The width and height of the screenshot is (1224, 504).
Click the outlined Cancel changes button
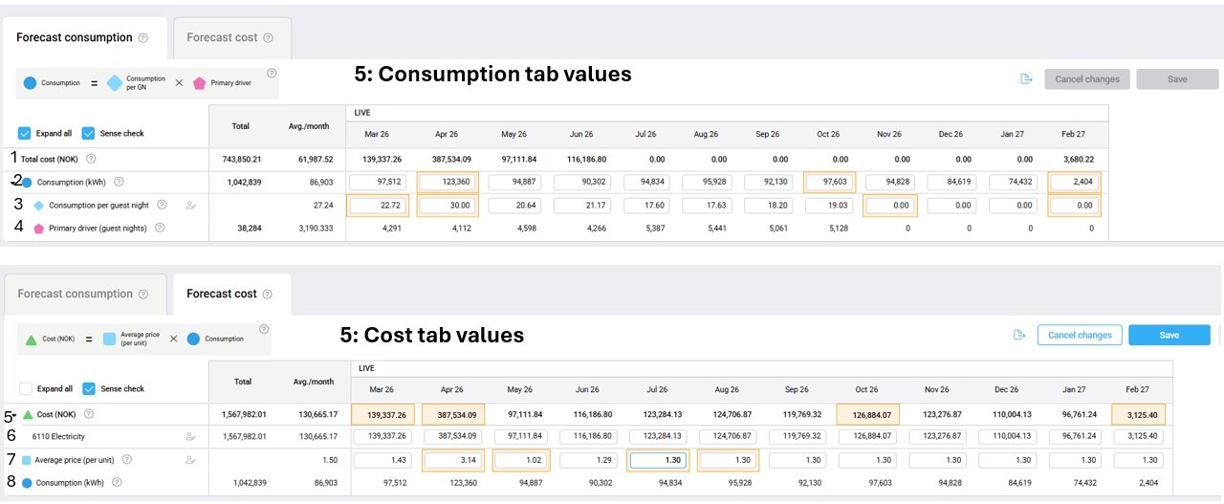tap(1080, 335)
